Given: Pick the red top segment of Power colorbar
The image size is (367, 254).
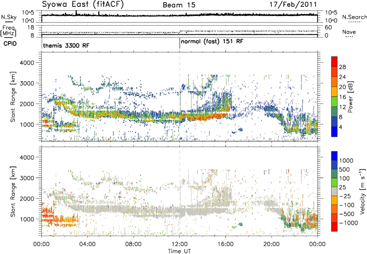Looking at the screenshot, I should (x=334, y=61).
